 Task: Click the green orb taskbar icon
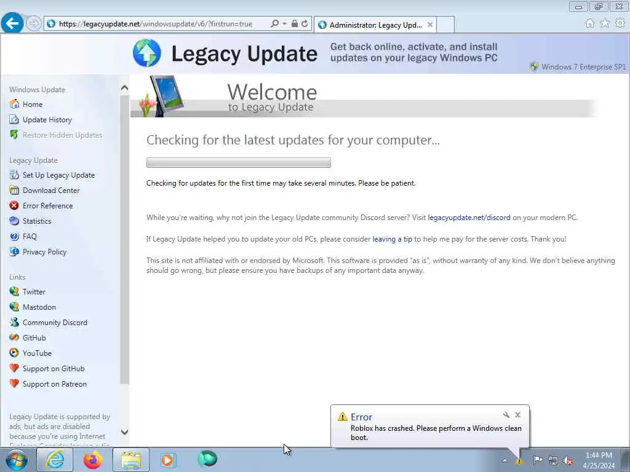(x=207, y=459)
